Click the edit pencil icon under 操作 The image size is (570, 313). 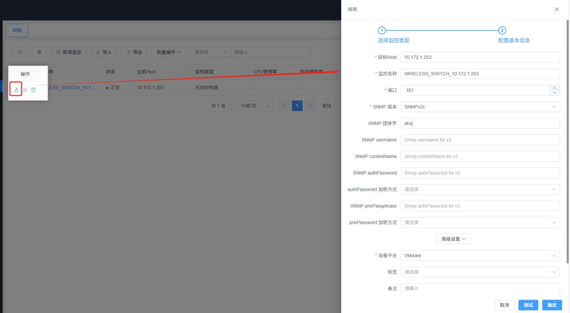[x=16, y=90]
